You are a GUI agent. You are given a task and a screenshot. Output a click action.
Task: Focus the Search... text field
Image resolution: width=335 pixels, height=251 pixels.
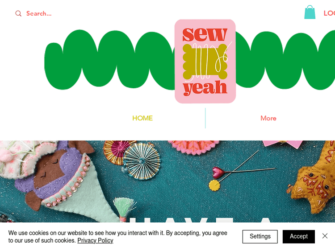(39, 13)
